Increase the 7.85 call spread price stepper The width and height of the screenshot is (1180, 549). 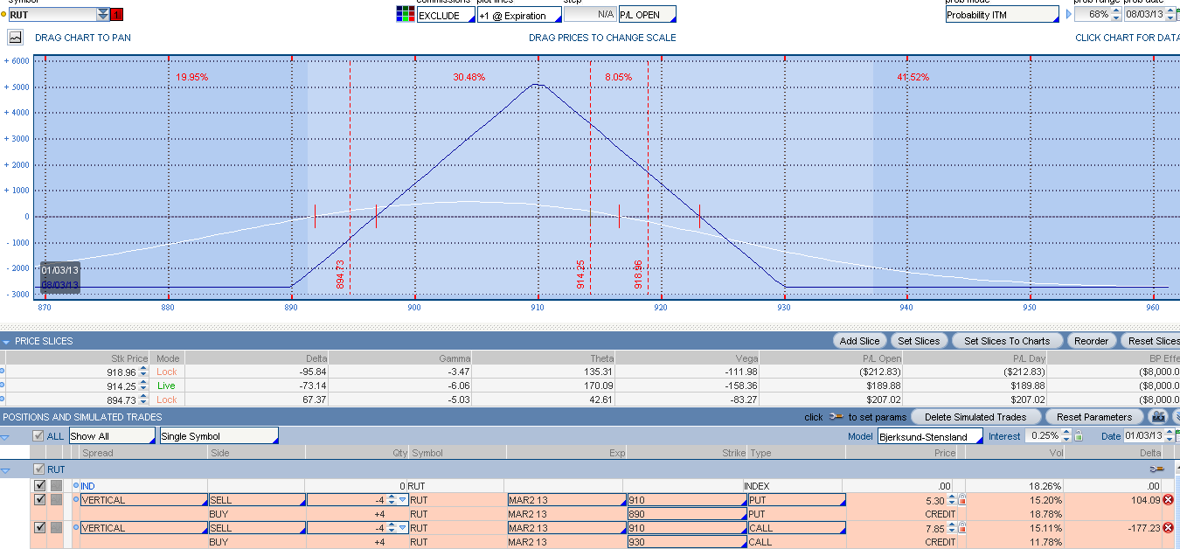pyautogui.click(x=952, y=525)
